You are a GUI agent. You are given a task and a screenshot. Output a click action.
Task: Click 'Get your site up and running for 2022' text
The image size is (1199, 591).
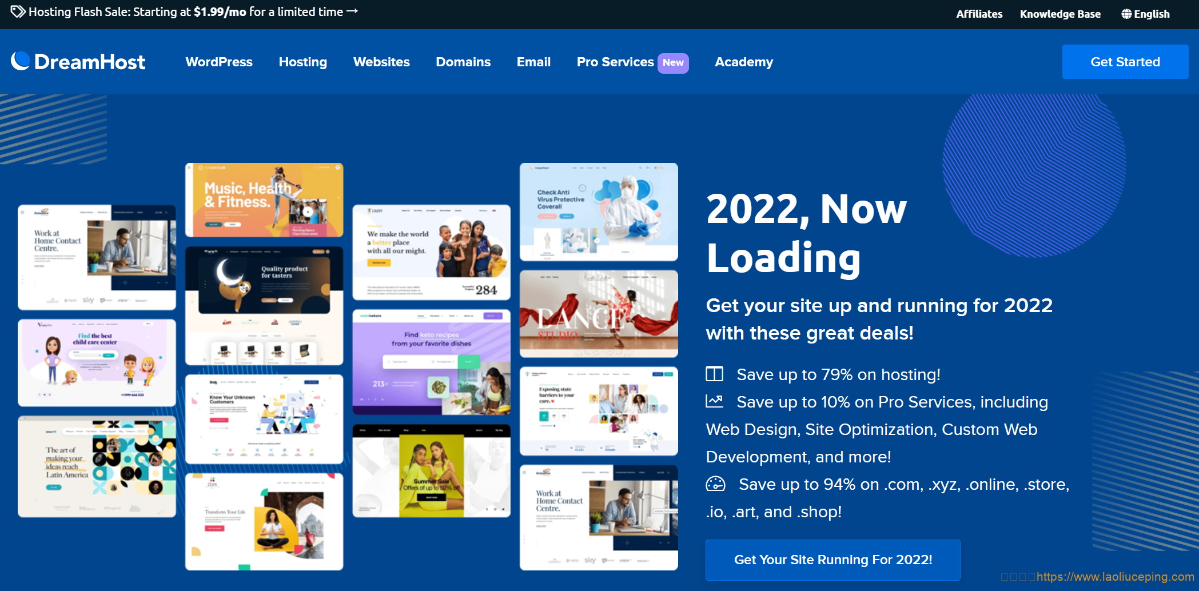(x=879, y=319)
